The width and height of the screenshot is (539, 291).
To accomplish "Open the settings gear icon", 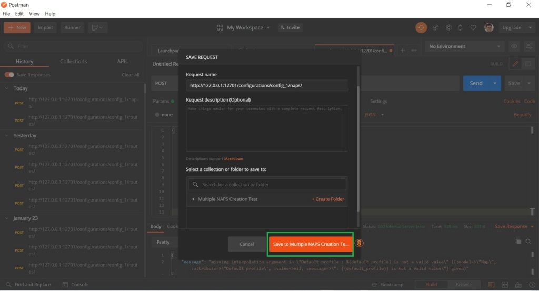I will (448, 27).
